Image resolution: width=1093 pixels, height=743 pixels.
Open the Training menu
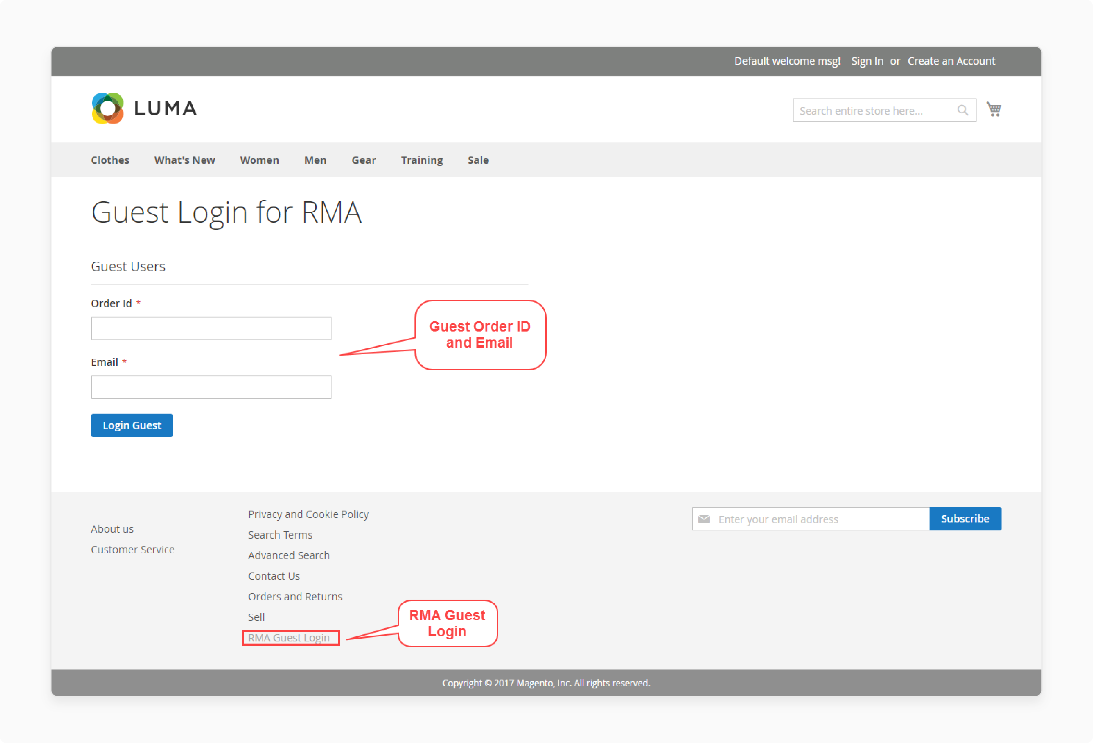point(422,160)
